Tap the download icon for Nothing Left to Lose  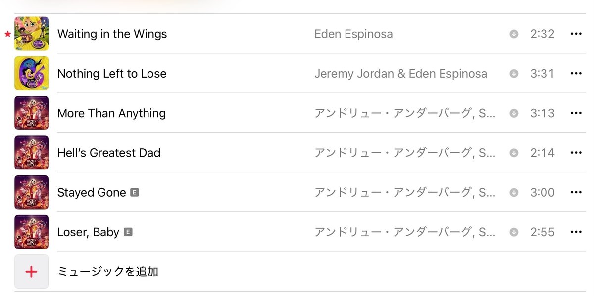[514, 74]
